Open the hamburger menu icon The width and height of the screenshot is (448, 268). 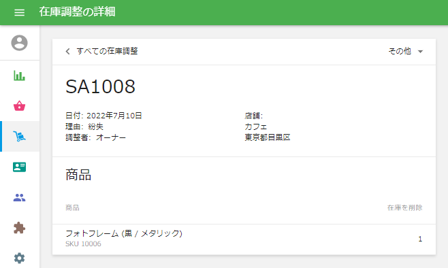point(20,12)
